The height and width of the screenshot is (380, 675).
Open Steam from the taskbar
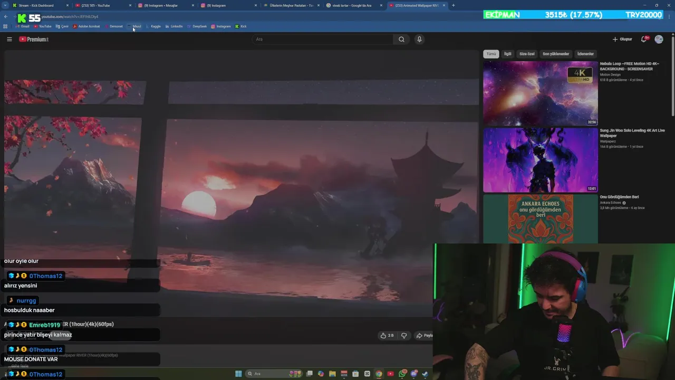425,374
